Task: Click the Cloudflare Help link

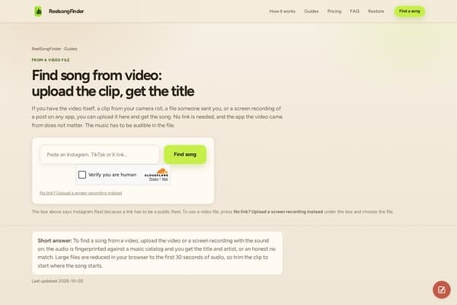Action: point(165,179)
